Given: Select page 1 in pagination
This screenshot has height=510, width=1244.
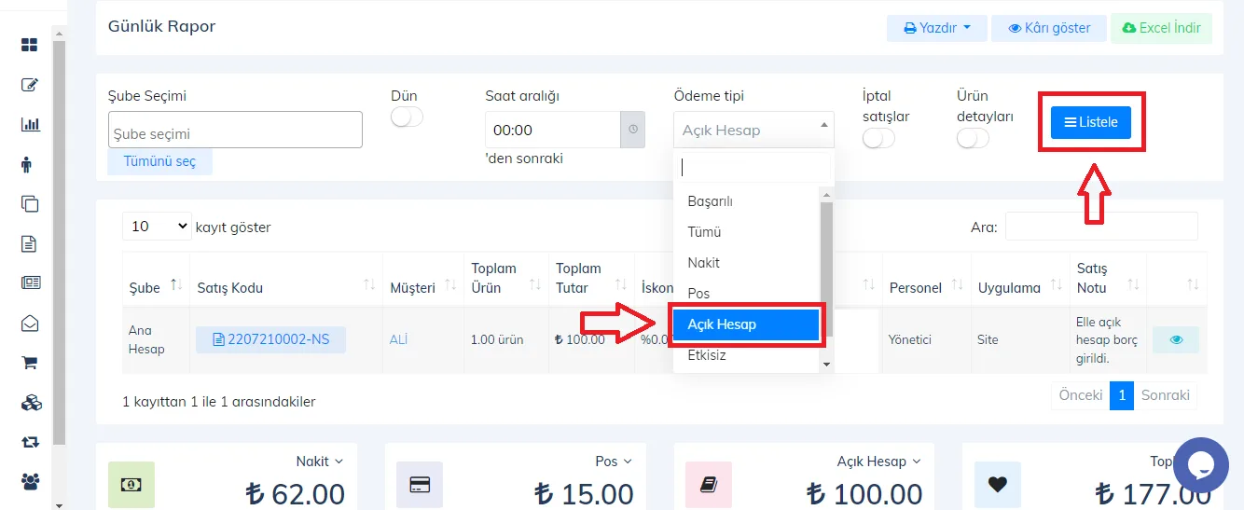Looking at the screenshot, I should (x=1122, y=395).
